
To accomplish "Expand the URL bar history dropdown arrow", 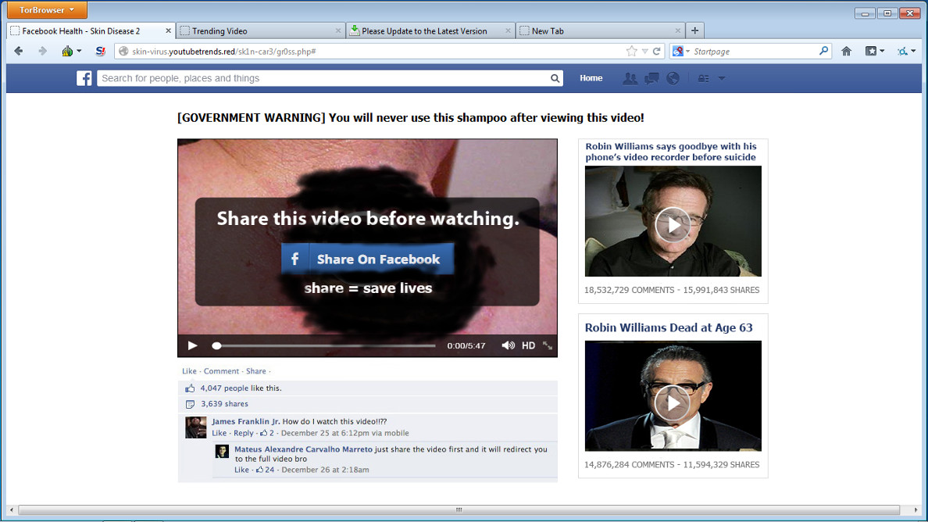I will click(x=645, y=52).
